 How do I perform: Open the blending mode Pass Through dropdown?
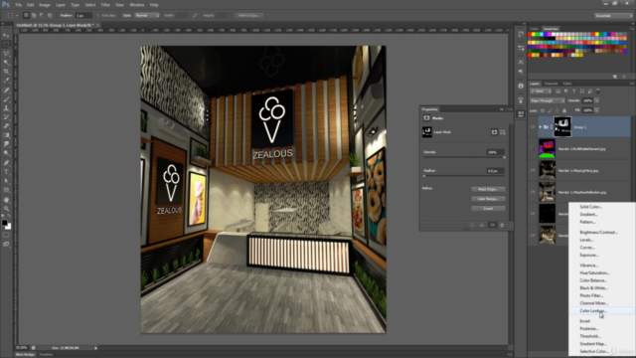pyautogui.click(x=548, y=100)
